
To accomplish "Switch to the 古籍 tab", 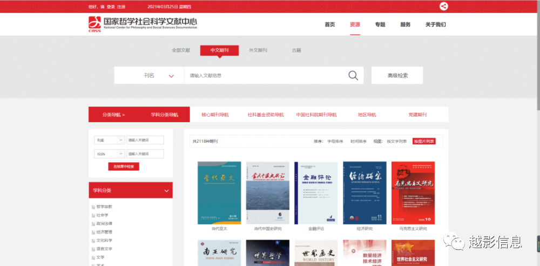I will 296,50.
